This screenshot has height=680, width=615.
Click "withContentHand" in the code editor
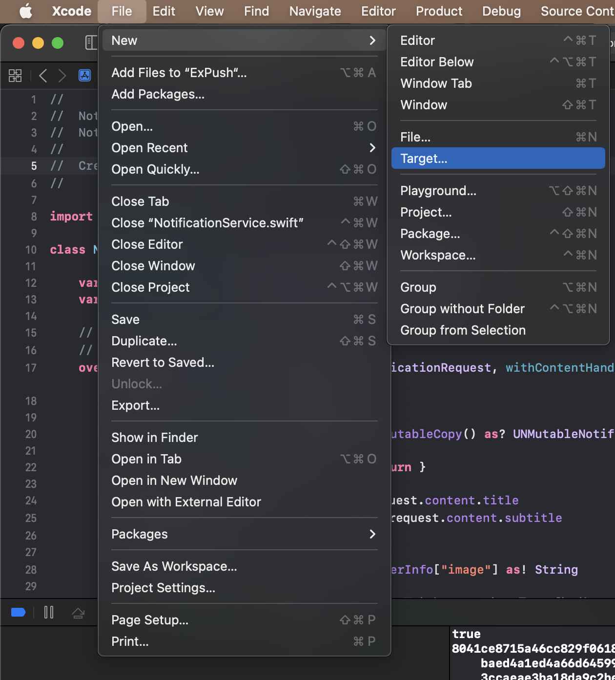tap(560, 367)
